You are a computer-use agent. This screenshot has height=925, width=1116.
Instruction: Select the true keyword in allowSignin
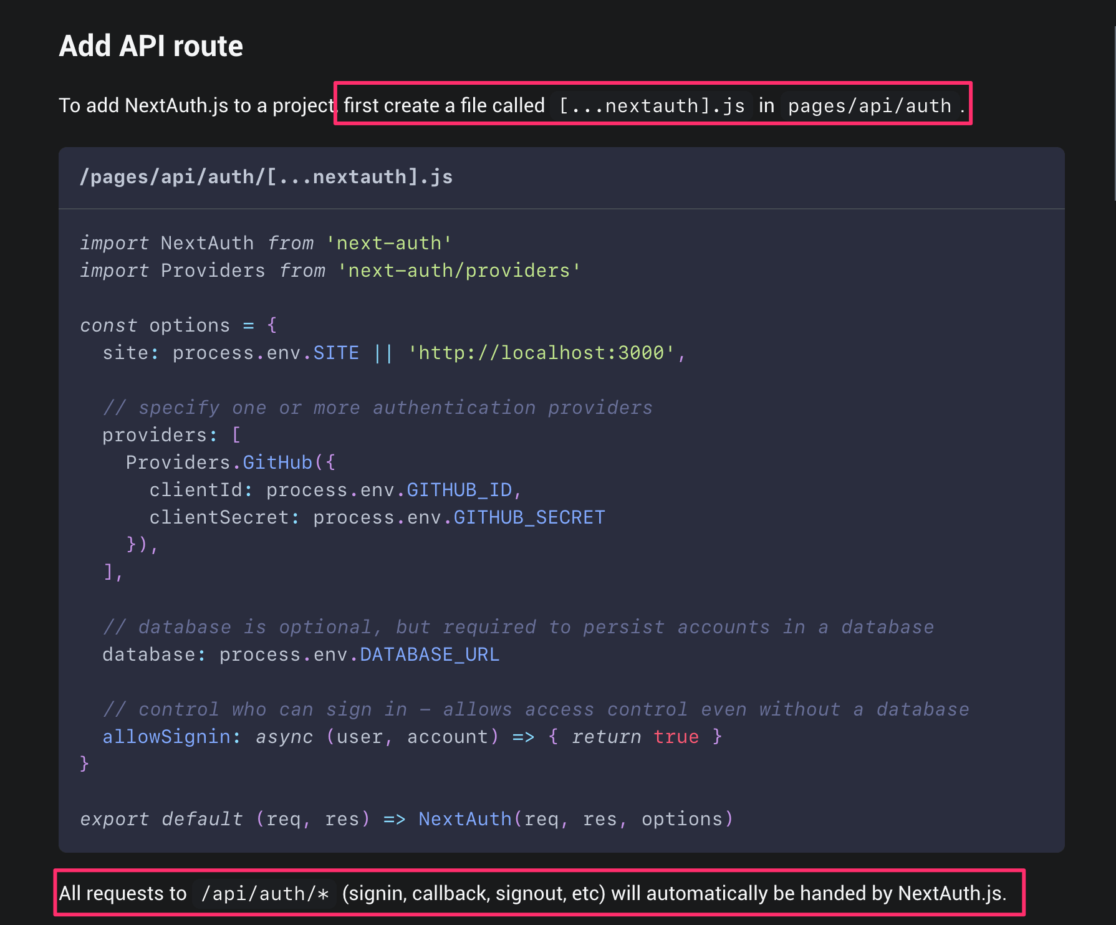pos(676,736)
